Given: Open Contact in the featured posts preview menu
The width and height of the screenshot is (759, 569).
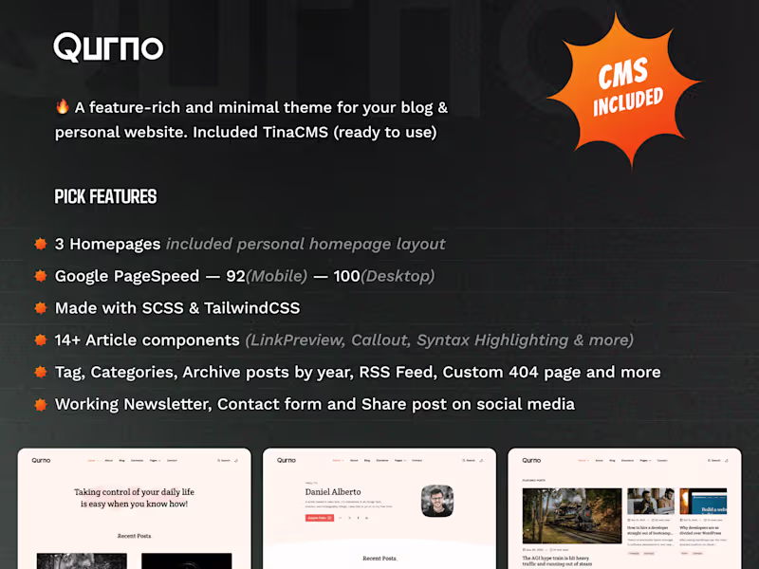Looking at the screenshot, I should coord(662,461).
